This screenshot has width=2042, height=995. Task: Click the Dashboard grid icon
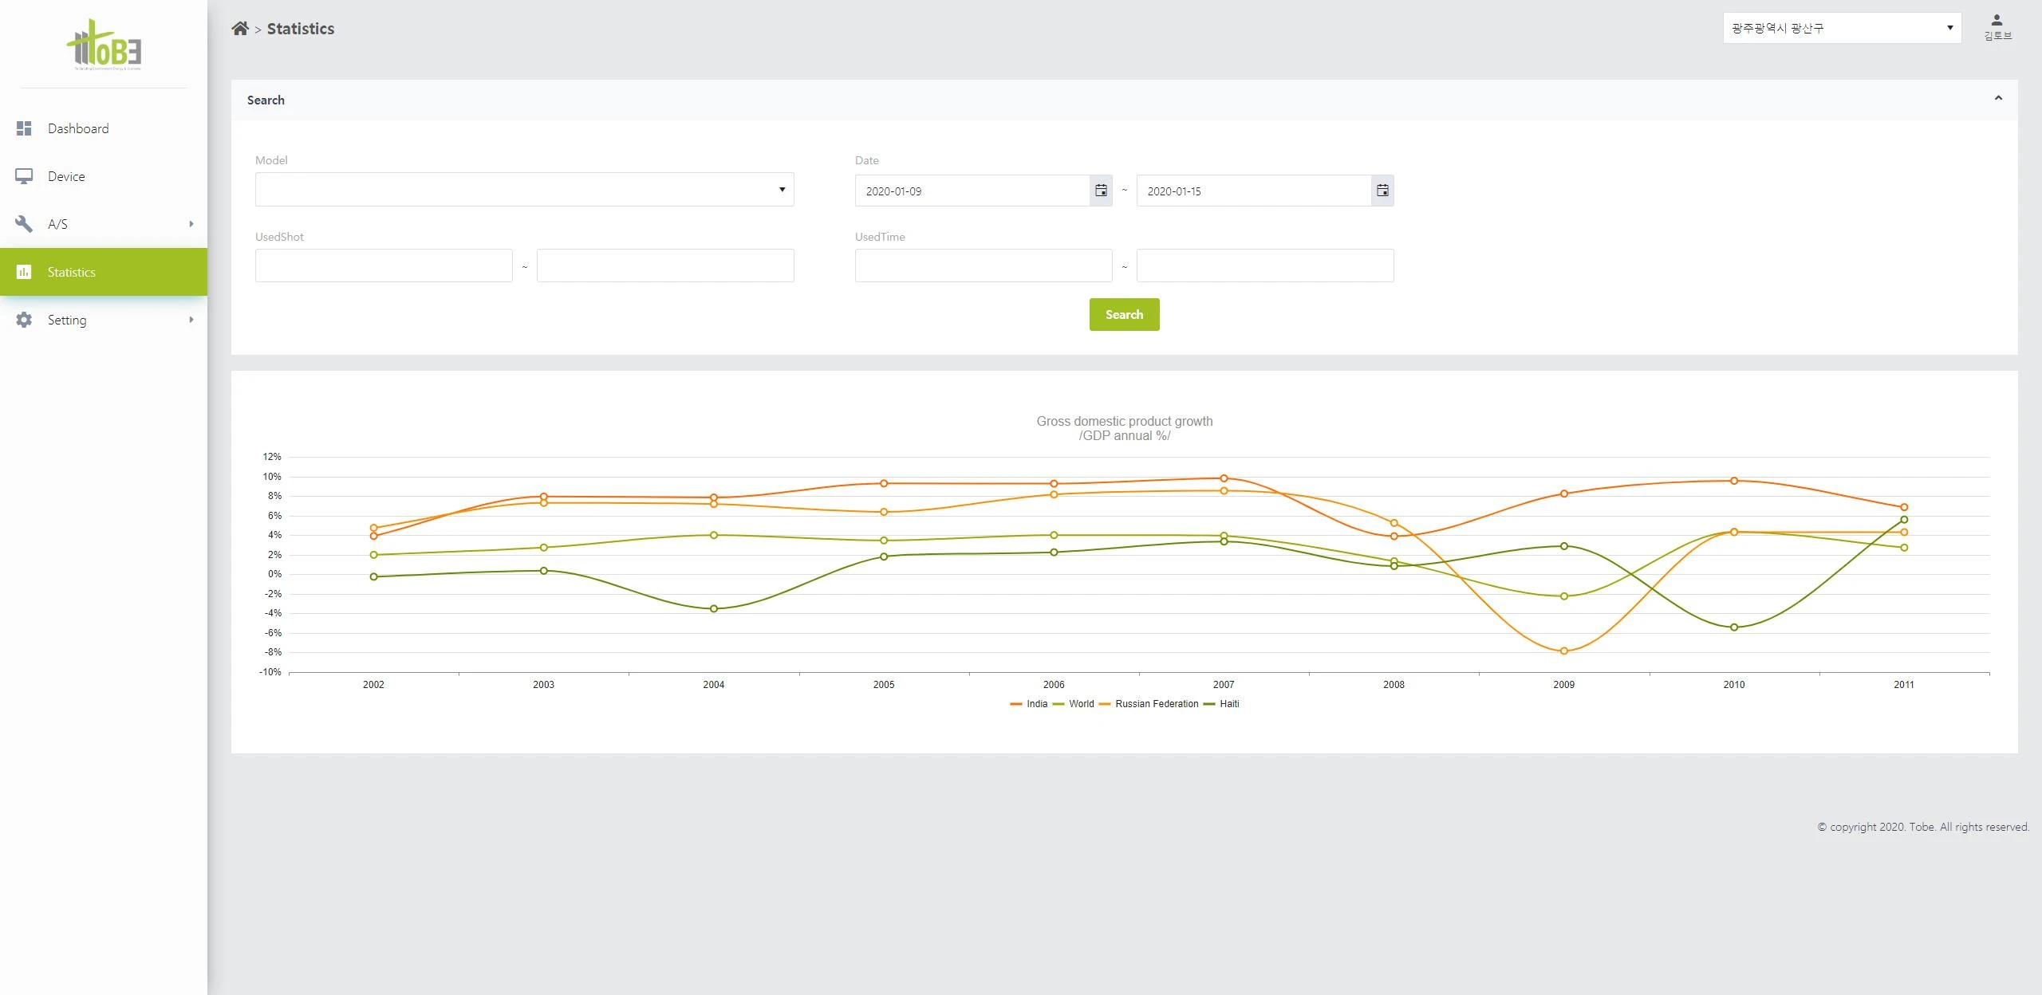coord(24,128)
